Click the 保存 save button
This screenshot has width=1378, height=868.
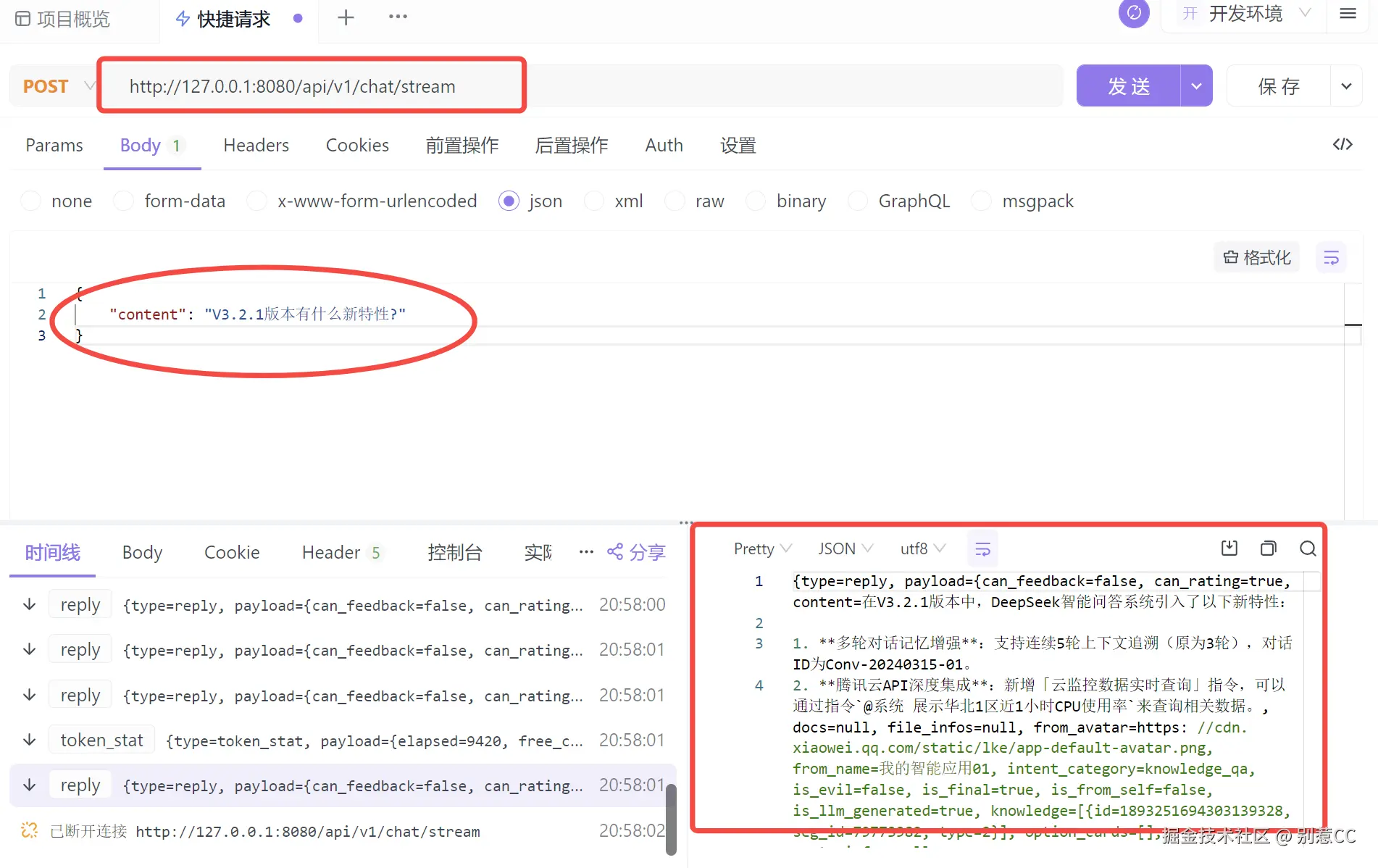(1279, 86)
